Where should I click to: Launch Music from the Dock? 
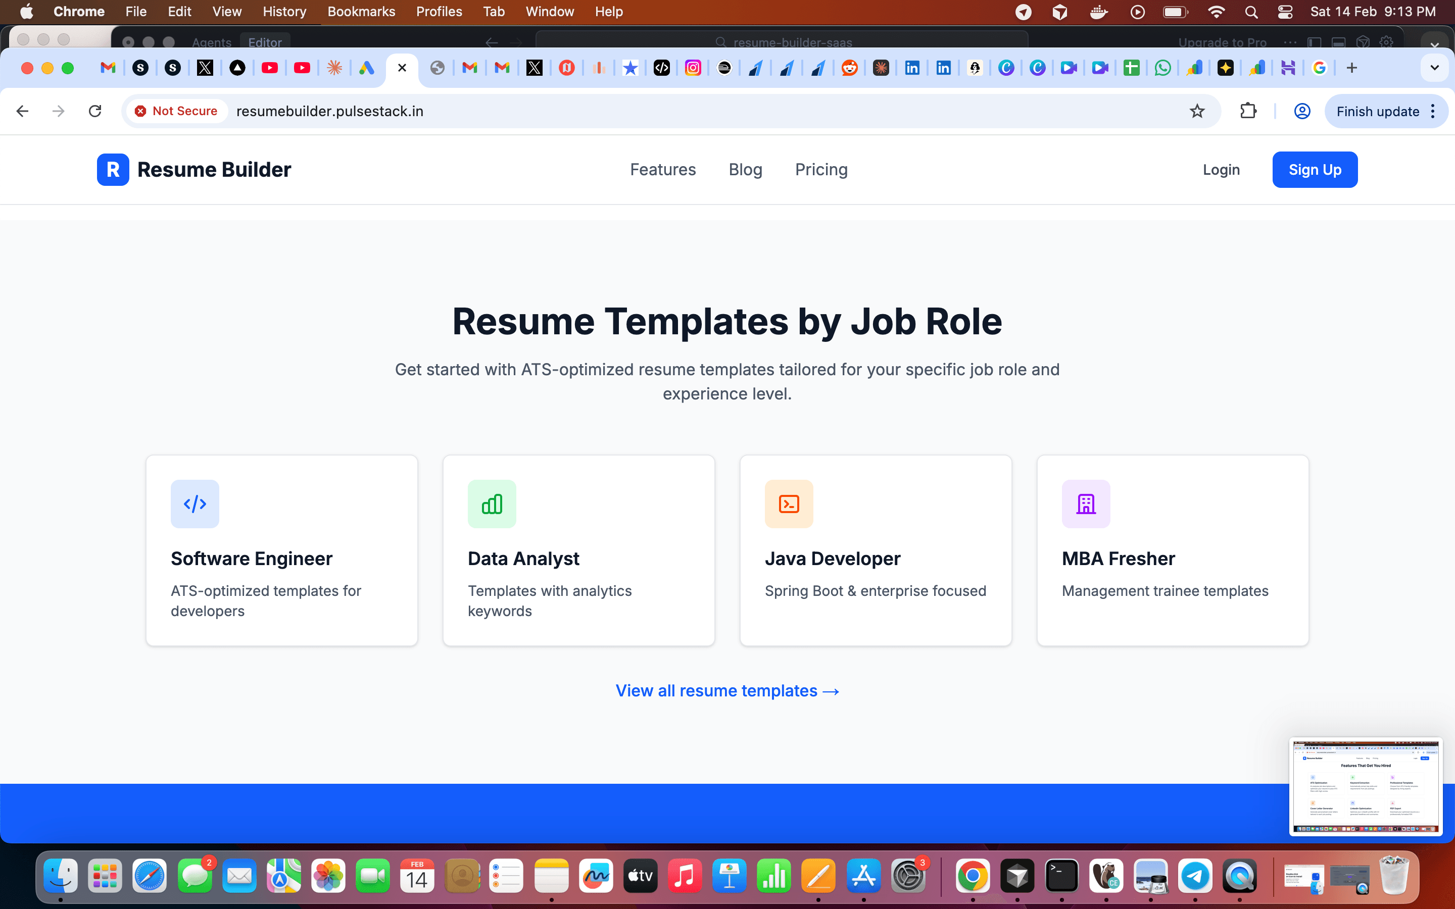tap(686, 877)
